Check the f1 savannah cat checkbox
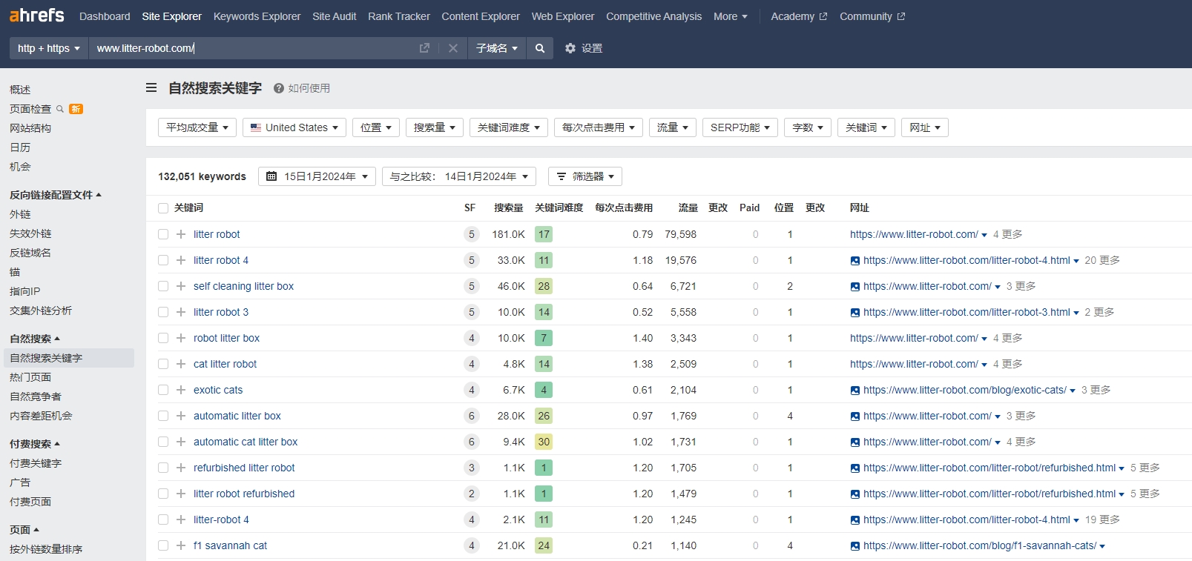 [163, 545]
